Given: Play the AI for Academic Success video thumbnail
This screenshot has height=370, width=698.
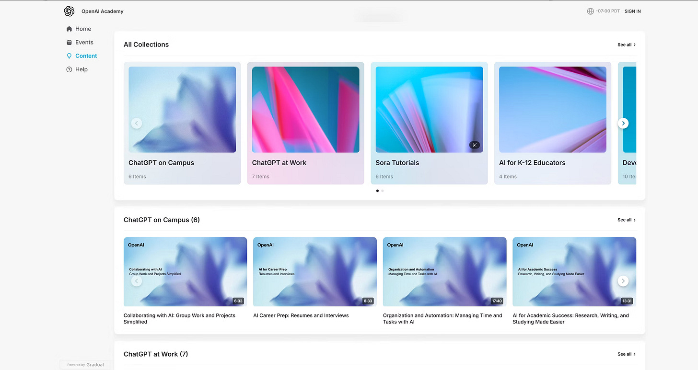Looking at the screenshot, I should click(x=574, y=271).
